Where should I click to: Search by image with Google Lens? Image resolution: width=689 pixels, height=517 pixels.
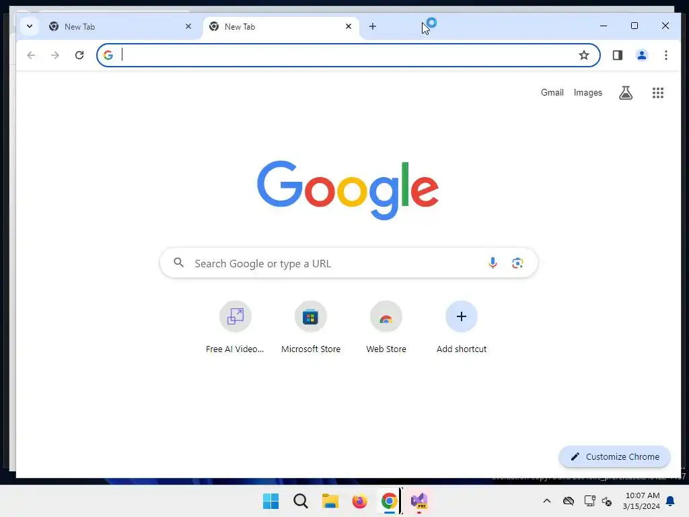click(517, 263)
